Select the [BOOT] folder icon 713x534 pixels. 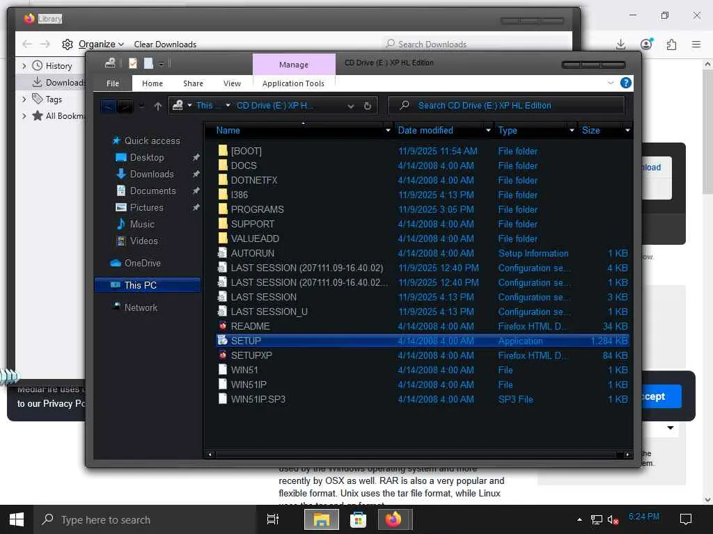(x=222, y=151)
